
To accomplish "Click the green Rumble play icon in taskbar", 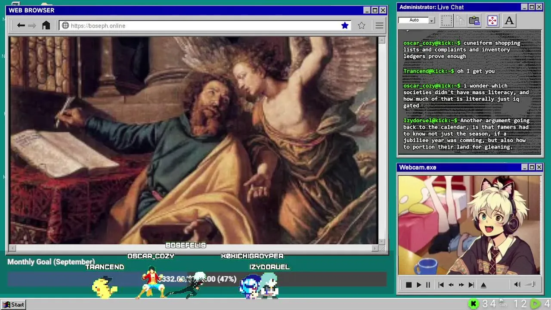I will coord(535,304).
